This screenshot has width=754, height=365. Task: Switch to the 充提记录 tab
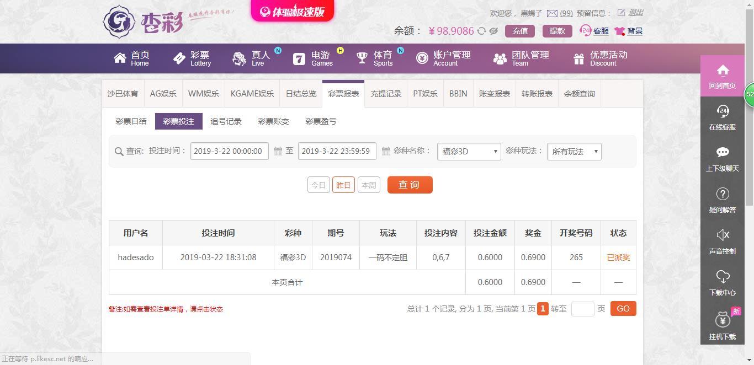[386, 94]
